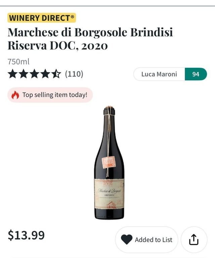Click the heart icon to unsave wine
This screenshot has height=258, width=215.
(127, 240)
